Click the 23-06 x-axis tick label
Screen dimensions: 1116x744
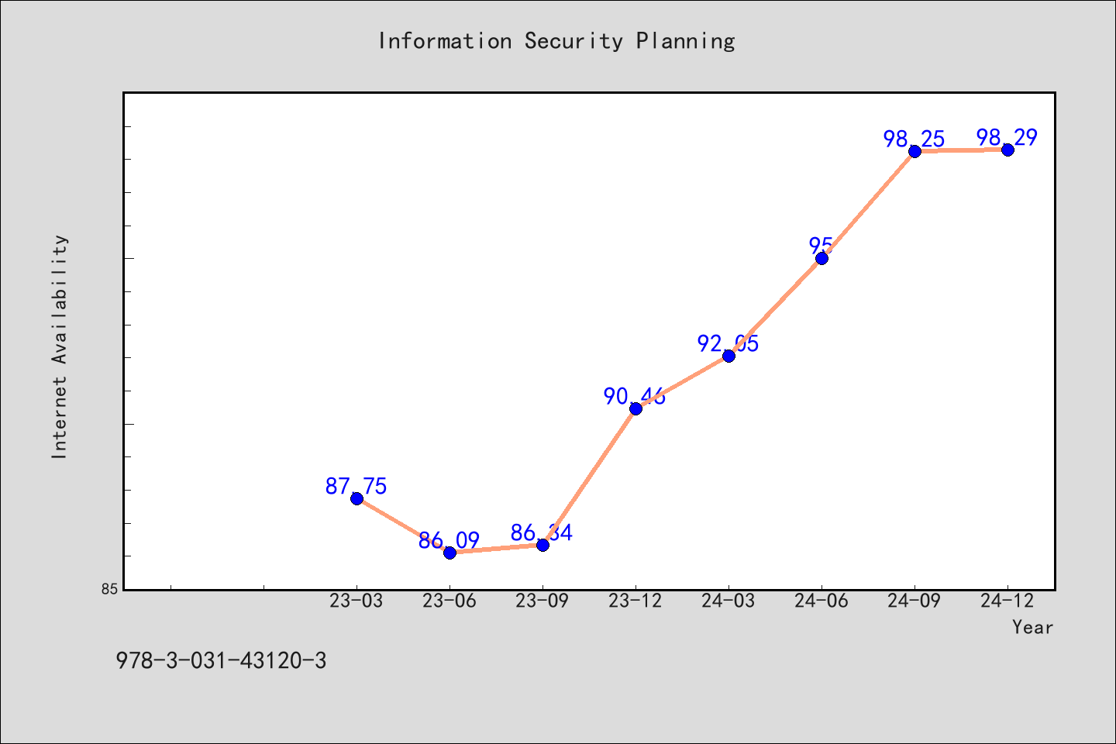click(449, 601)
